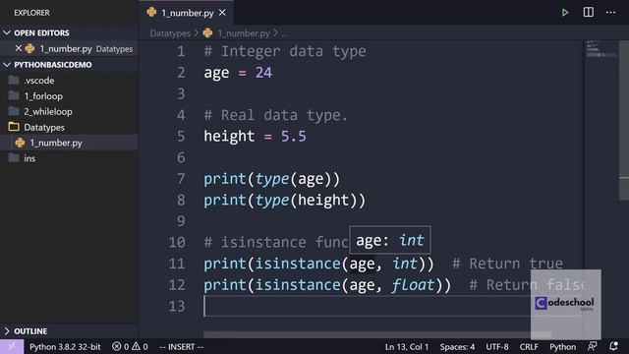Collapse the Datatypes folder
The image size is (629, 354).
click(x=69, y=127)
